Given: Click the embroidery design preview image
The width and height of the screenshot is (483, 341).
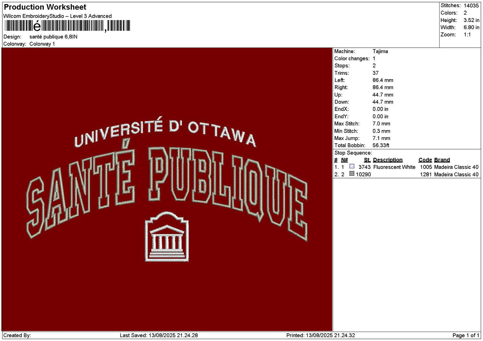Looking at the screenshot, I should pyautogui.click(x=167, y=189).
